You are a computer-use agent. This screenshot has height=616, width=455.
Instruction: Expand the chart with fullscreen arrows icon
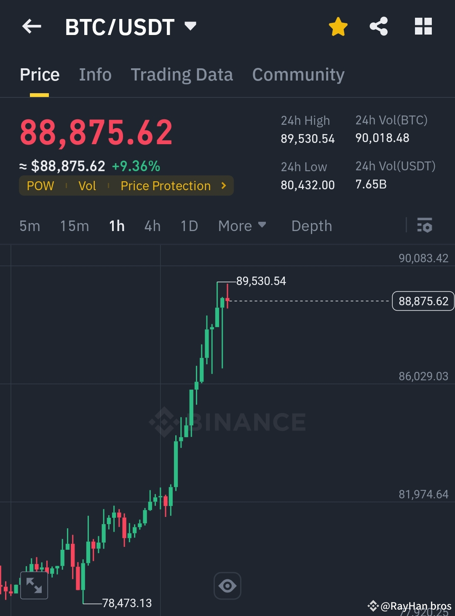coord(34,585)
